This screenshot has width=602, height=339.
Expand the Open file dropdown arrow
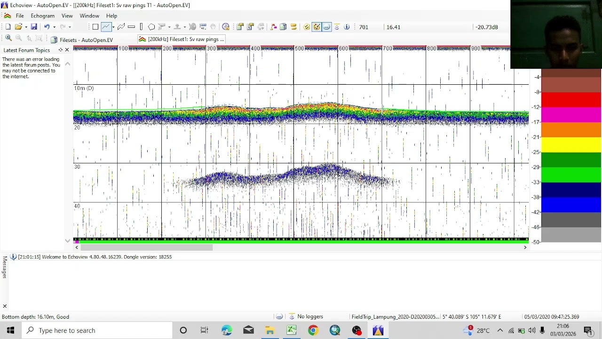click(26, 27)
